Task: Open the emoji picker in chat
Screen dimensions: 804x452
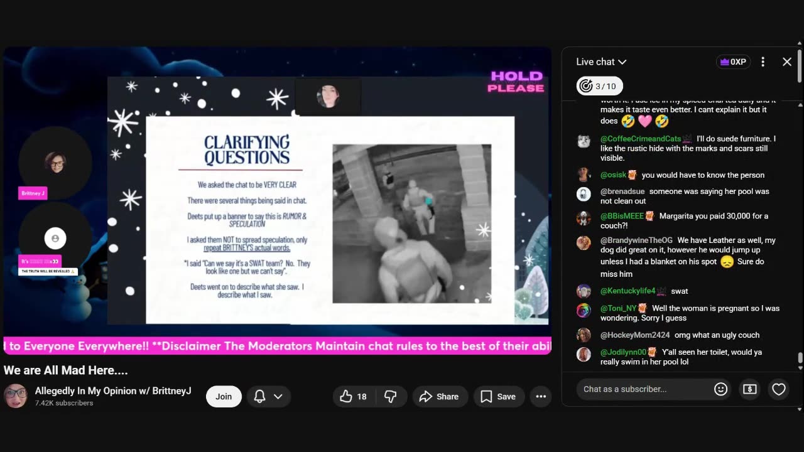Action: 720,389
